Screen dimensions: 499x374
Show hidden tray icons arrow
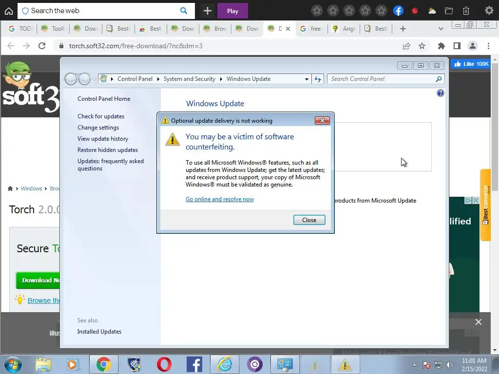[414, 365]
